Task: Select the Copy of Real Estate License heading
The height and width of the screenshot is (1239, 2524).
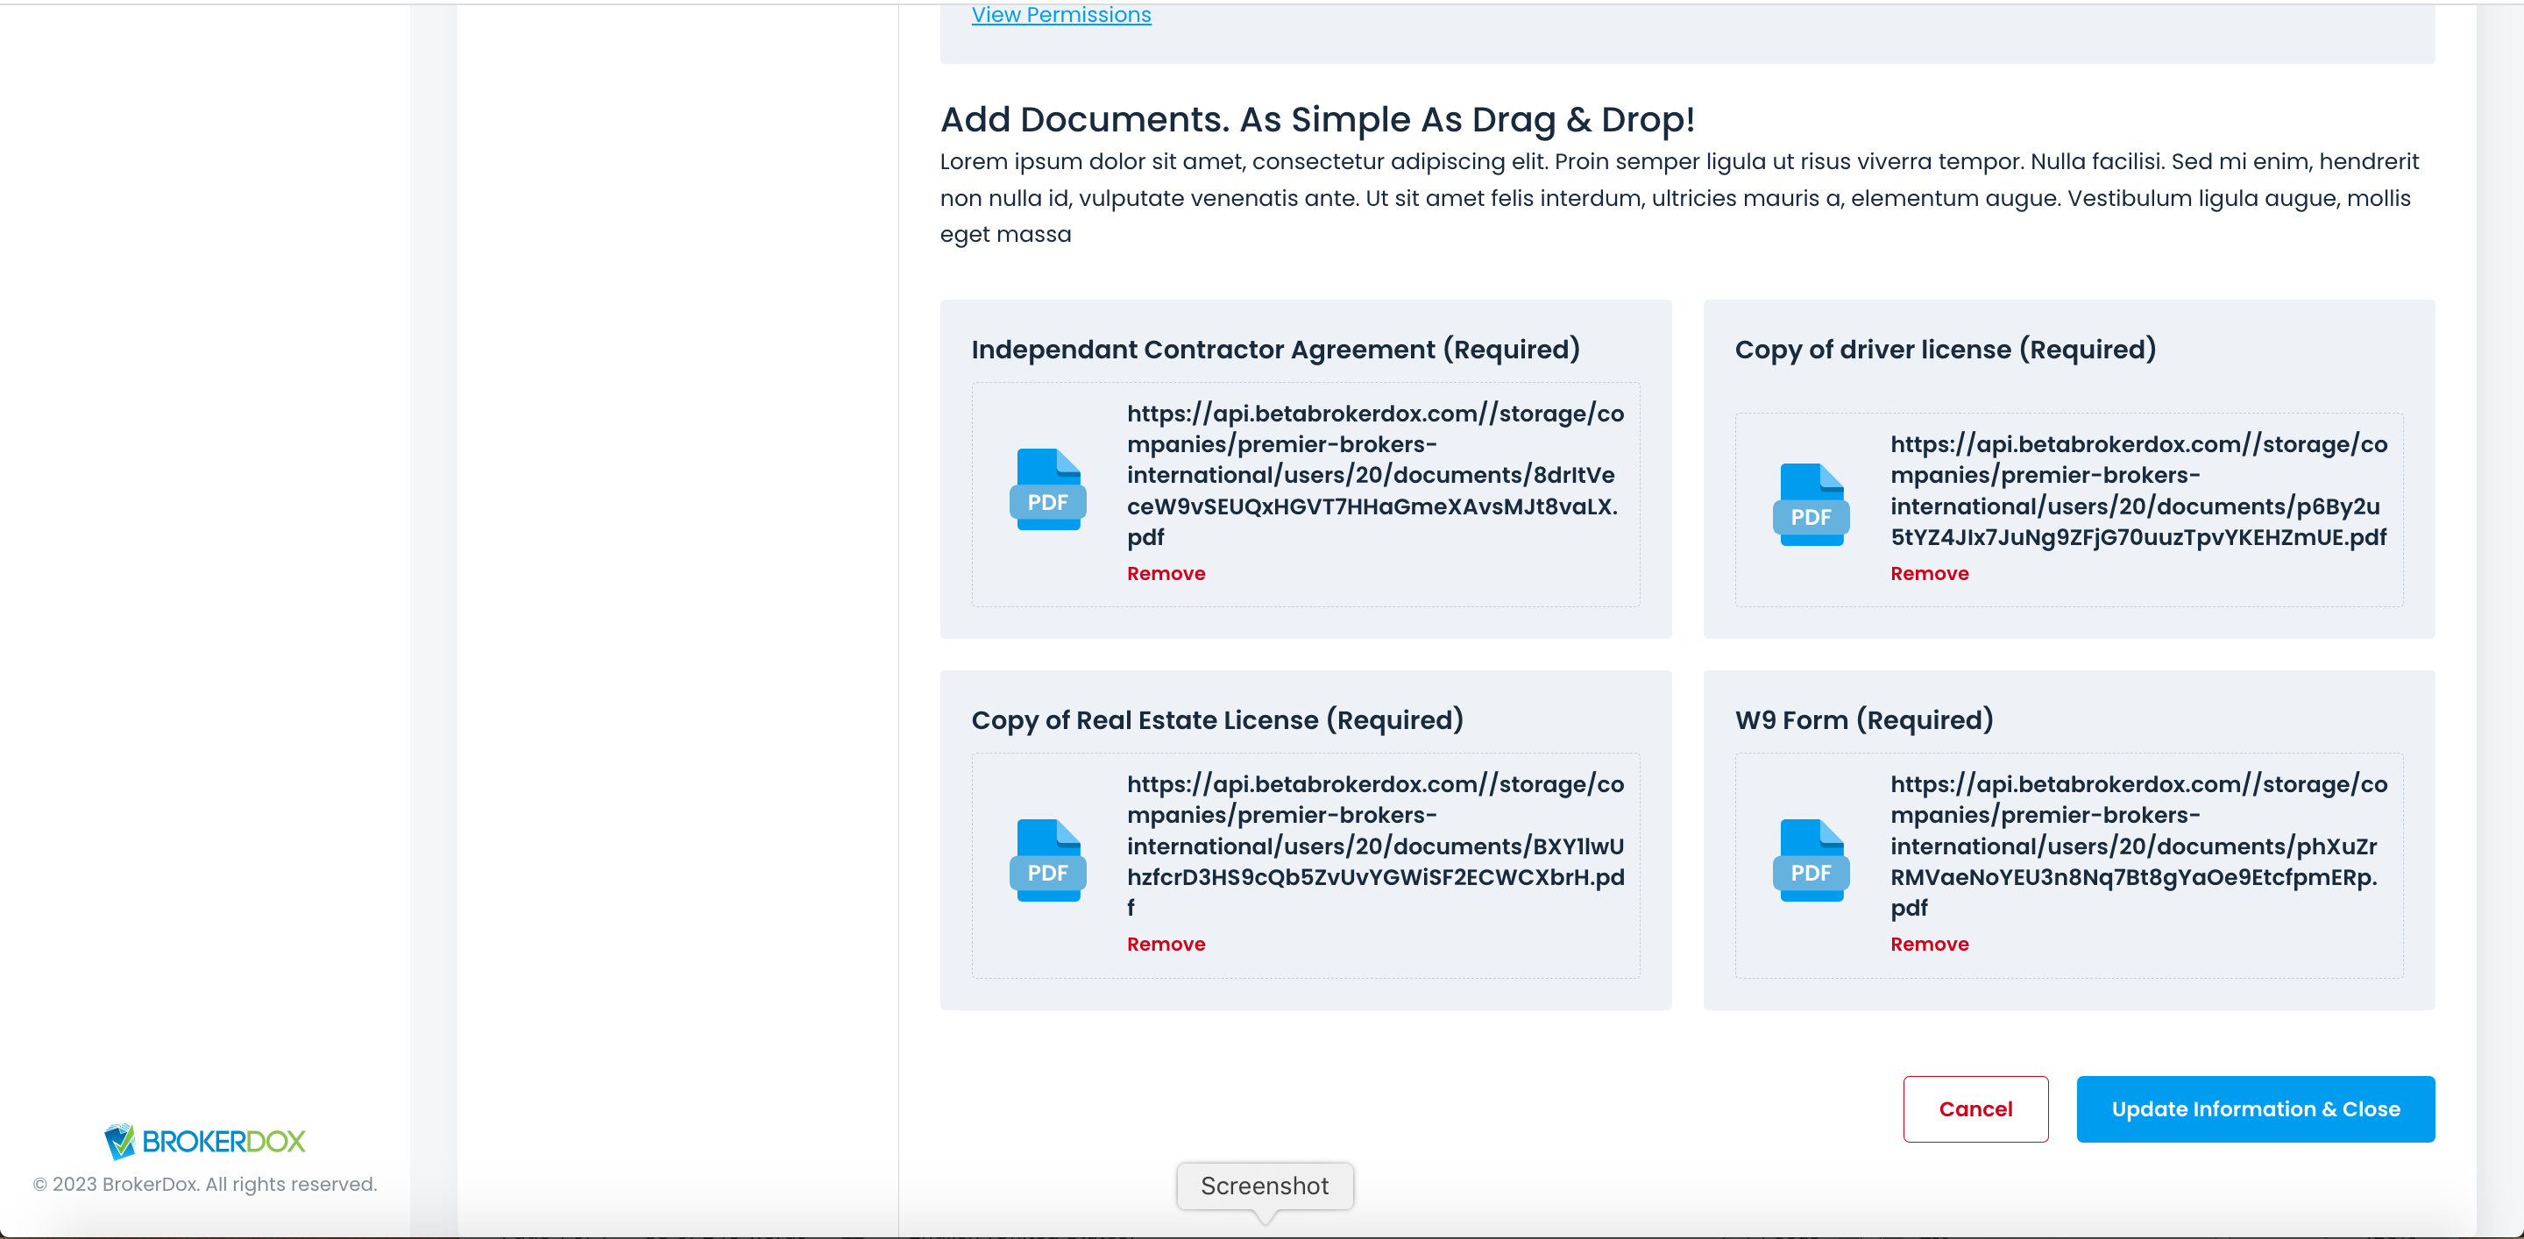Action: tap(1217, 720)
